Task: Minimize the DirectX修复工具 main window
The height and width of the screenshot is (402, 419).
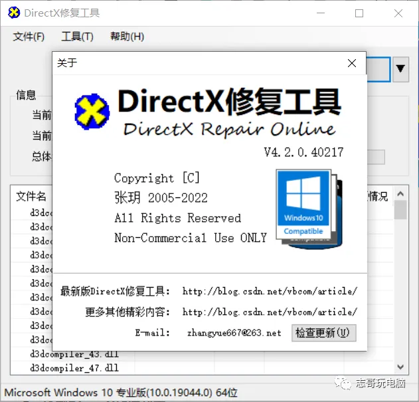Action: (322, 13)
